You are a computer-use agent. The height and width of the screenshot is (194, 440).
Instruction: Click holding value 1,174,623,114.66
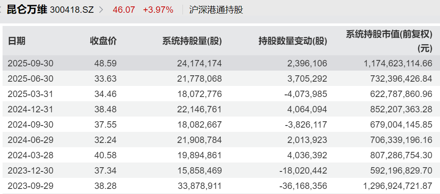pyautogui.click(x=398, y=63)
